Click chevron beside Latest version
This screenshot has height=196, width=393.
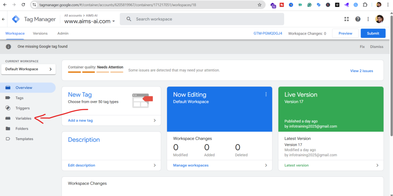click(377, 165)
